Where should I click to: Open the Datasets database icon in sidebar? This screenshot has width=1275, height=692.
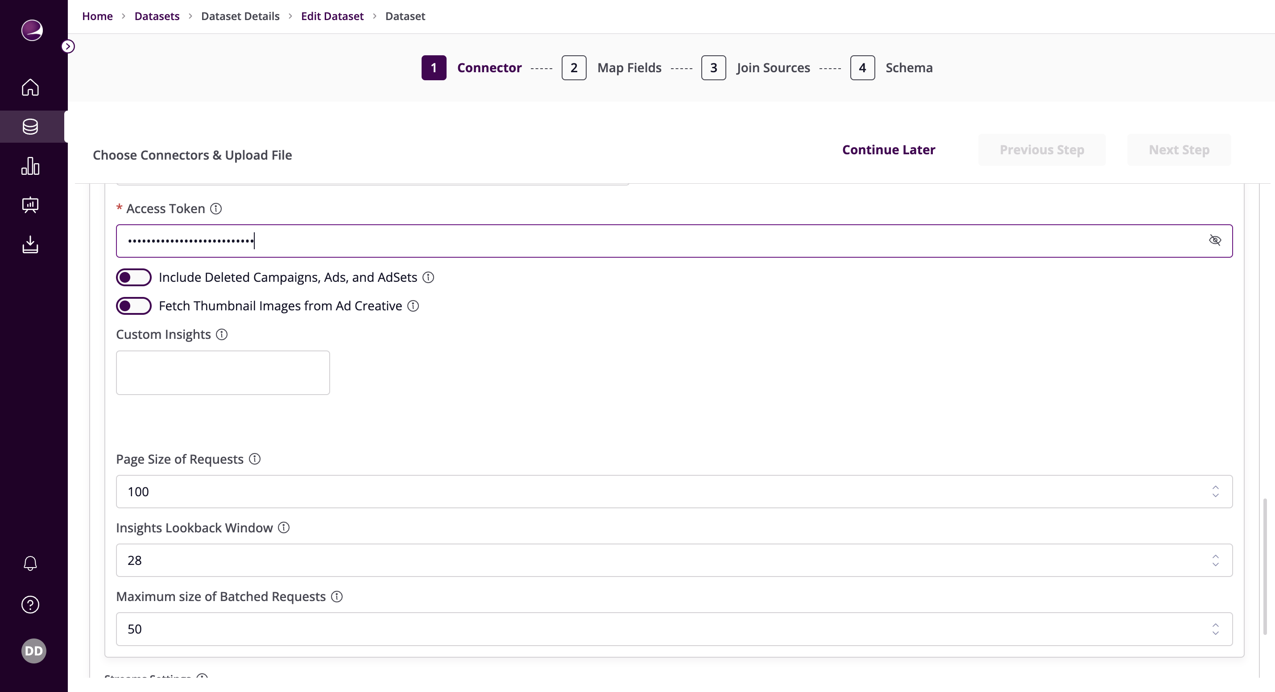[30, 127]
